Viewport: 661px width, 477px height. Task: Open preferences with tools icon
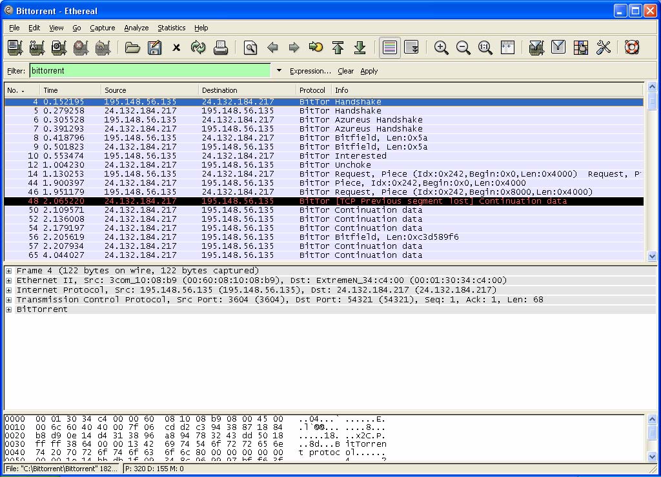tap(604, 48)
